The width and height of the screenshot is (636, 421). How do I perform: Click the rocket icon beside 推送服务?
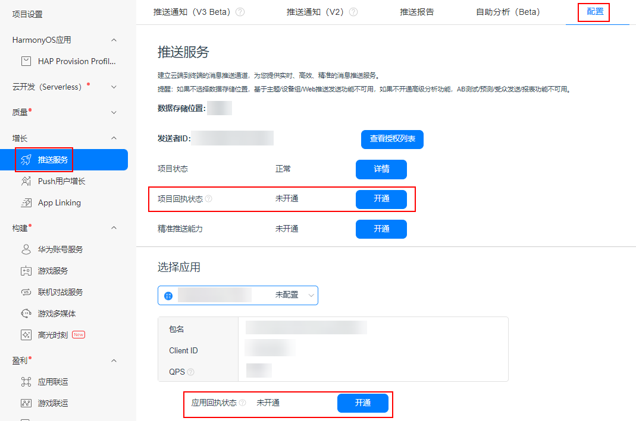(x=26, y=160)
